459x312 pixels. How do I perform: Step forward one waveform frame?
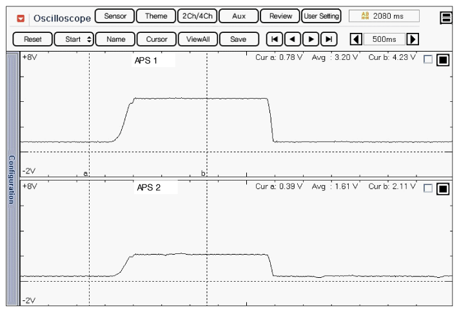311,39
